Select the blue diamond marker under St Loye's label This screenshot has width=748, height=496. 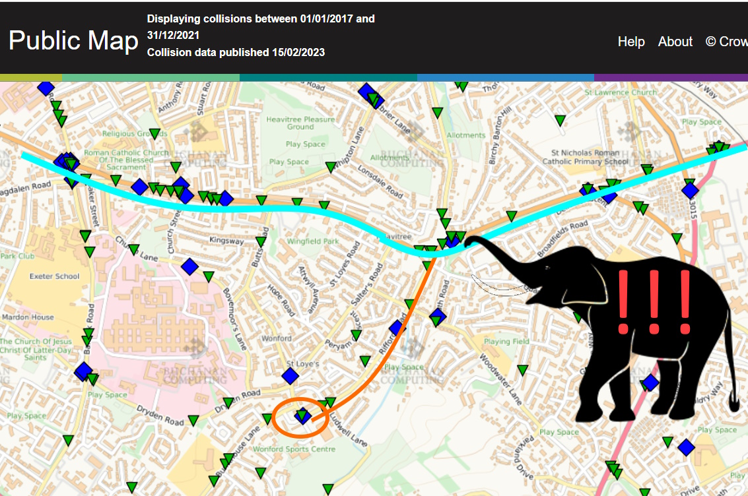click(x=290, y=376)
